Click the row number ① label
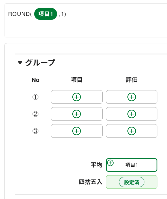The width and height of the screenshot is (167, 199). click(35, 97)
